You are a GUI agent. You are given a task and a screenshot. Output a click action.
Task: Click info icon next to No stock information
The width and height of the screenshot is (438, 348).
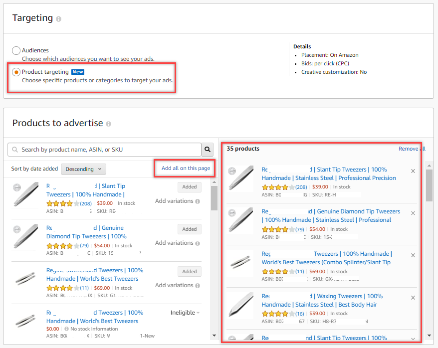tap(66, 329)
